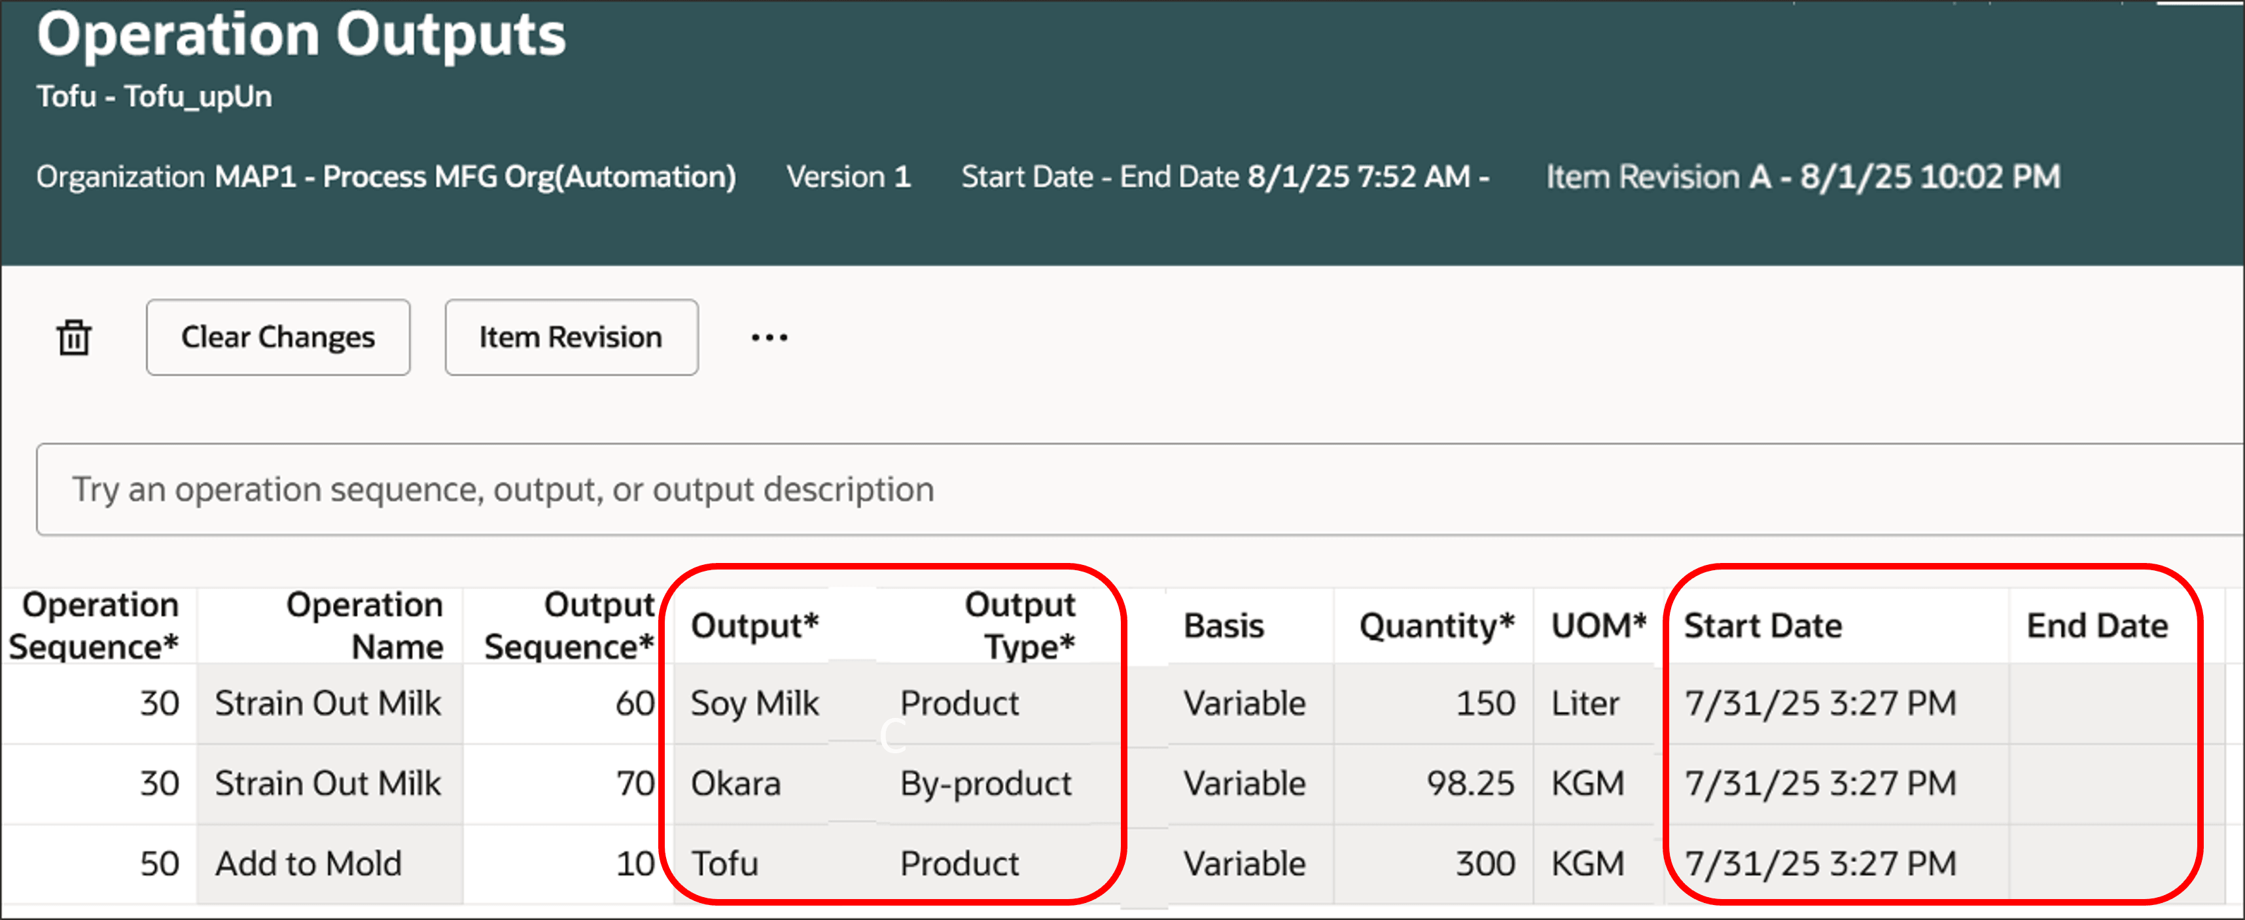The image size is (2245, 920).
Task: Open the three-dot more actions menu
Action: (x=769, y=337)
